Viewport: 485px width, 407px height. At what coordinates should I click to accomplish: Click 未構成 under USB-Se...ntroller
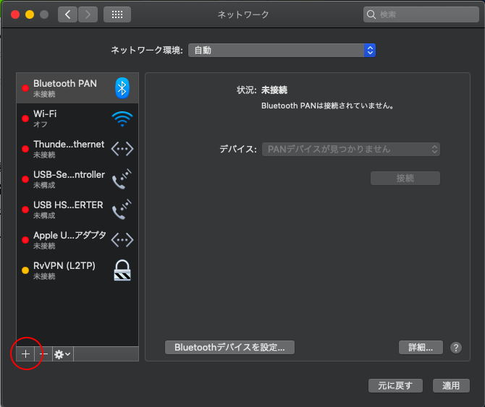pyautogui.click(x=44, y=185)
